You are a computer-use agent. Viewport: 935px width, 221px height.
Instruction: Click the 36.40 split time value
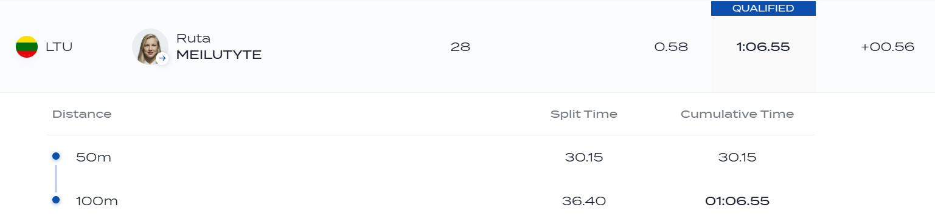[585, 200]
